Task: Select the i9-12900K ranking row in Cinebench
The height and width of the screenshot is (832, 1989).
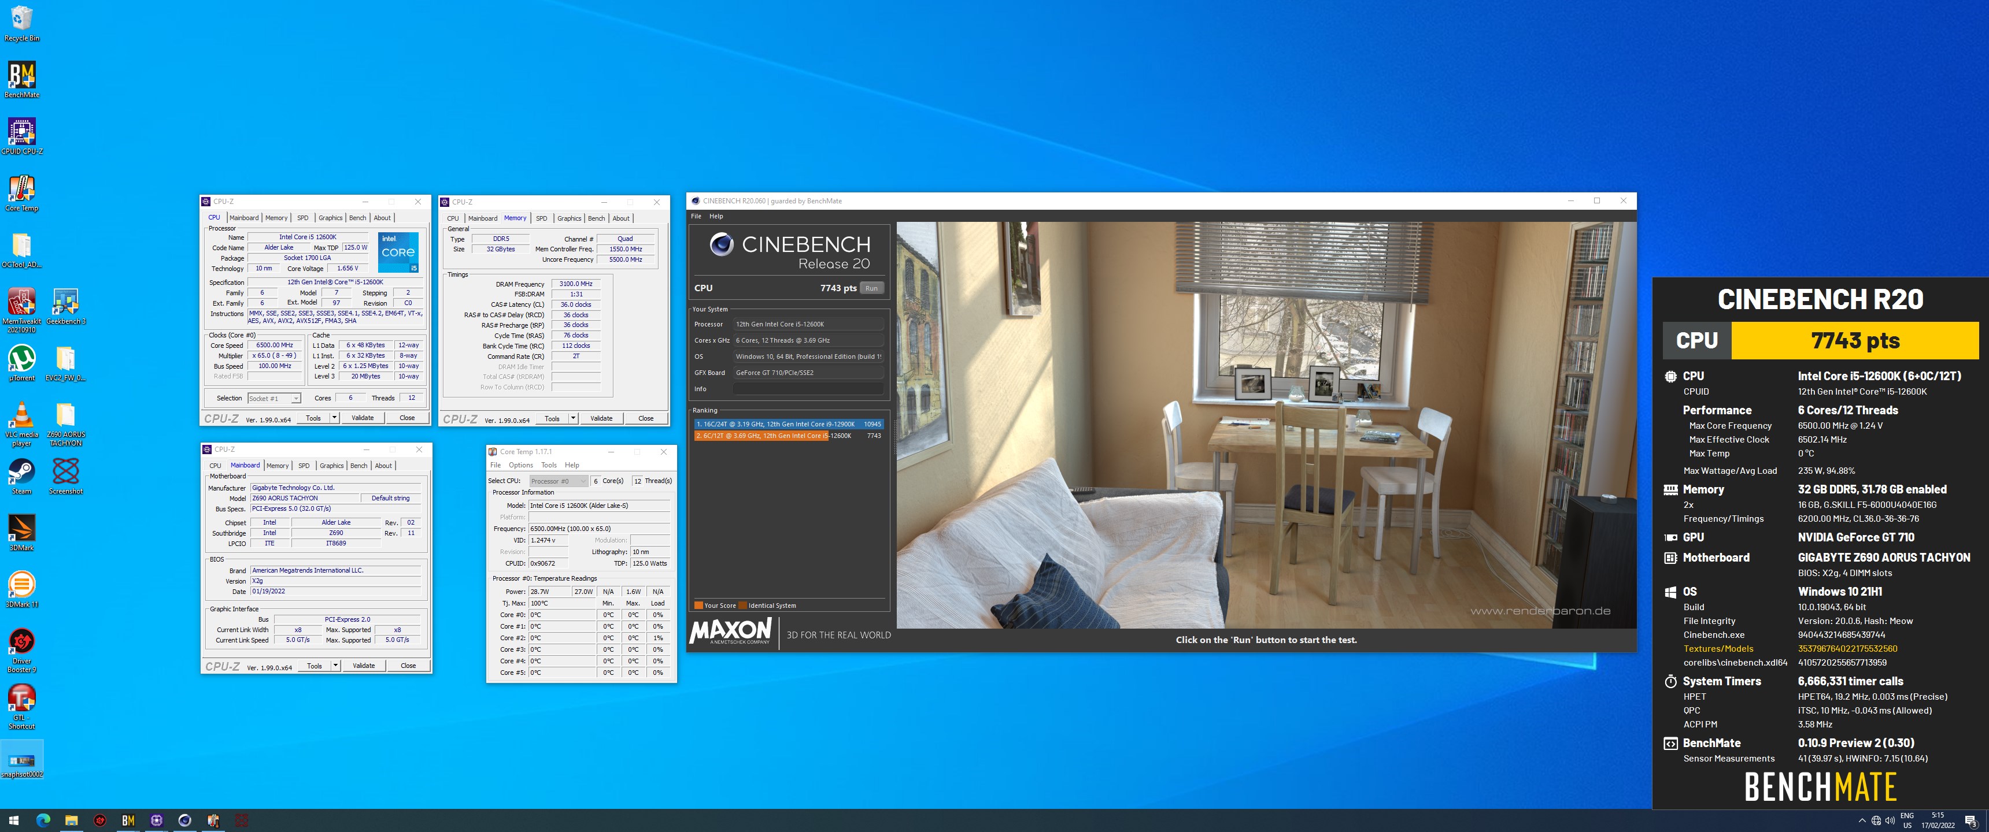Action: tap(788, 424)
